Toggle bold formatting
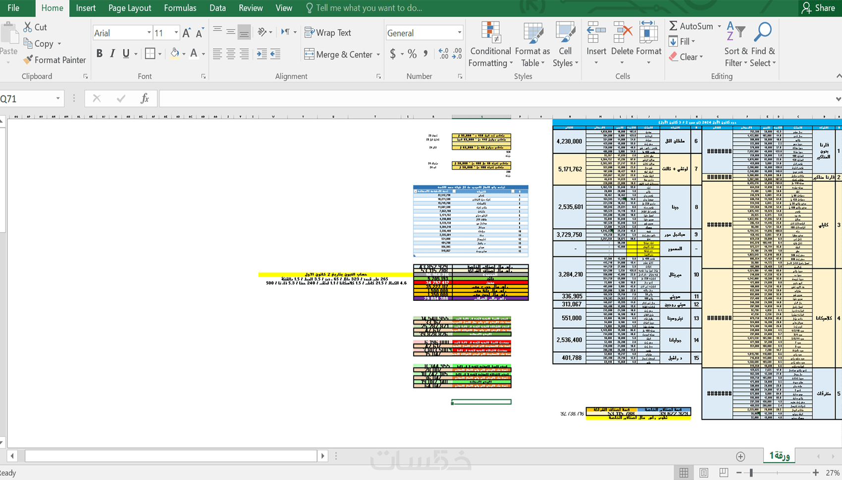 [100, 53]
